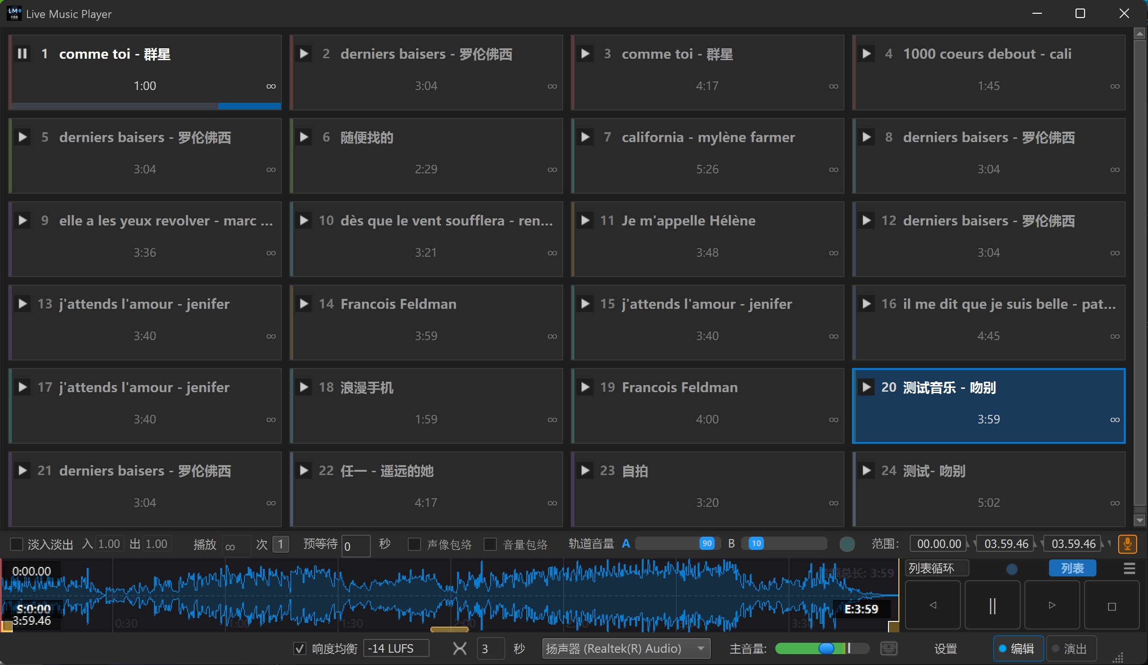Click the orange microphone record icon
The width and height of the screenshot is (1148, 665).
(x=1128, y=544)
